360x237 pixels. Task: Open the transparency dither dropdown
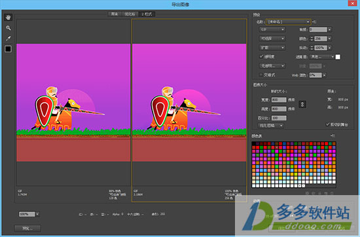tap(272, 66)
